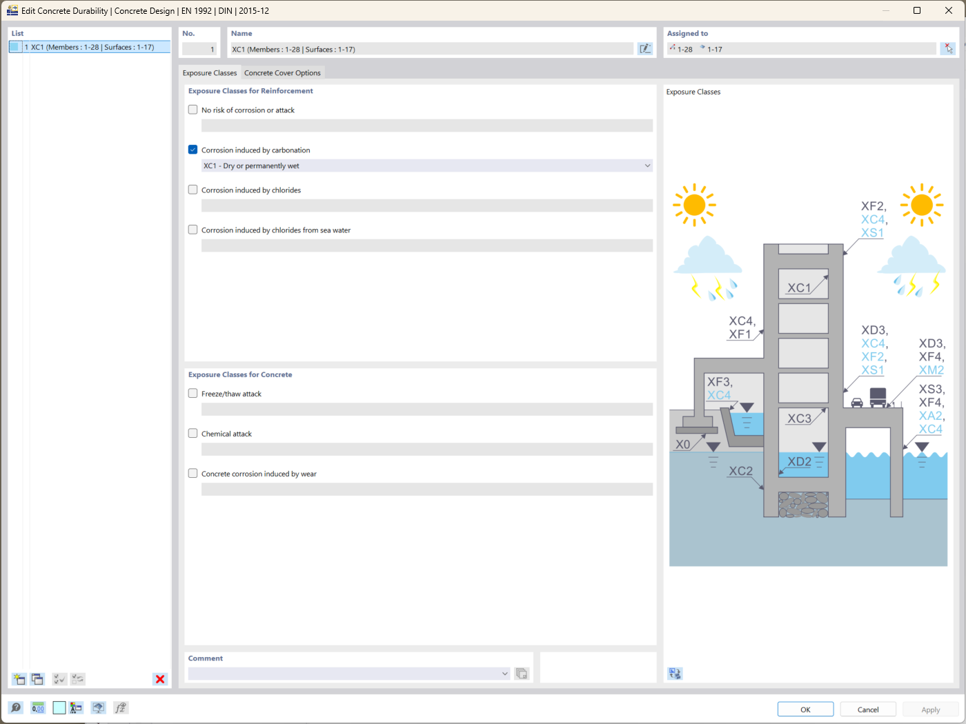Screen dimensions: 966x724
Task: Click the fx formula icon
Action: 121,707
